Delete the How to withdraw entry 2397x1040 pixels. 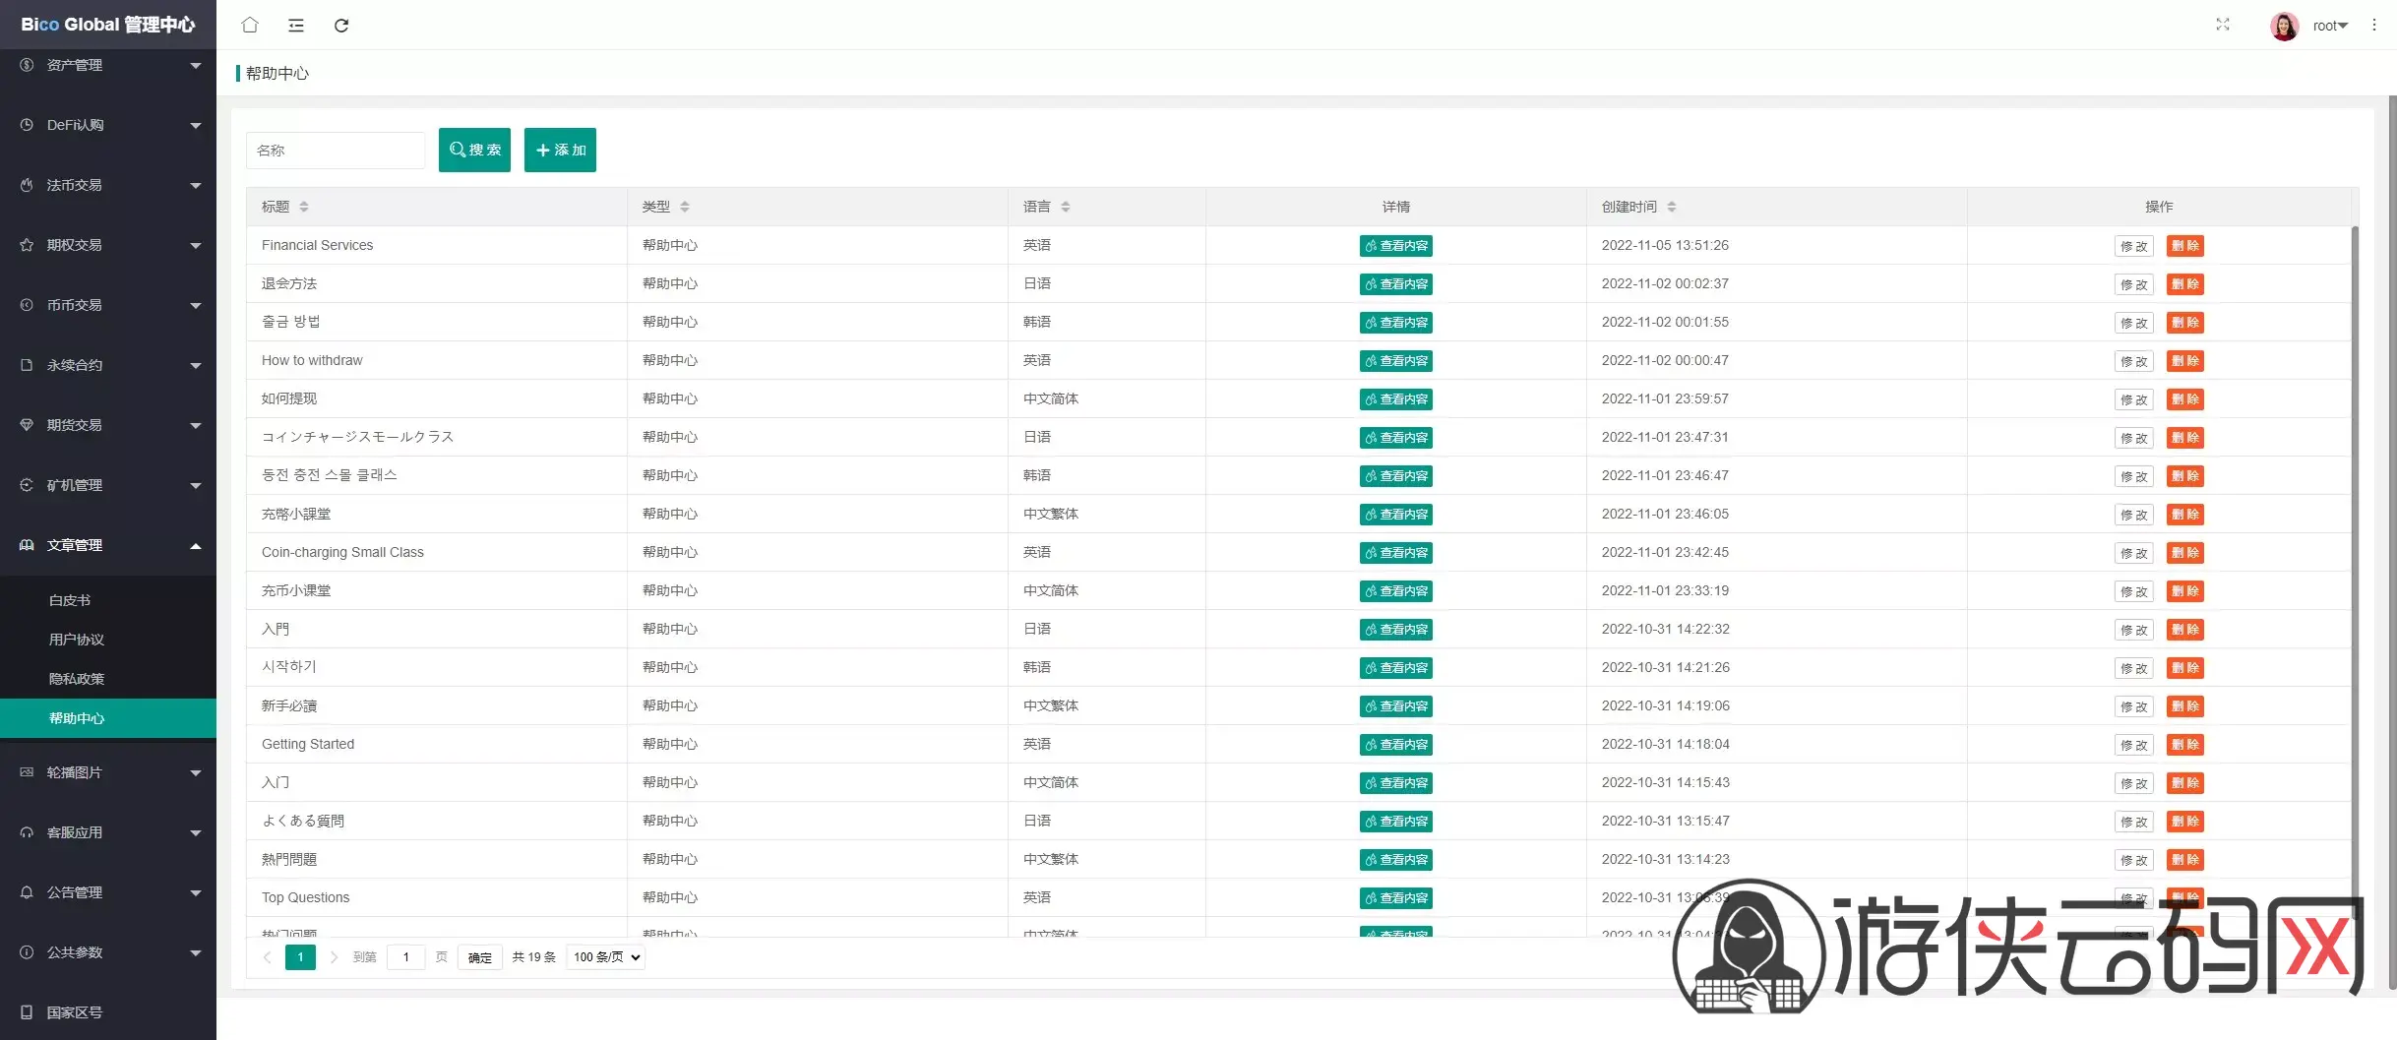[x=2184, y=361]
